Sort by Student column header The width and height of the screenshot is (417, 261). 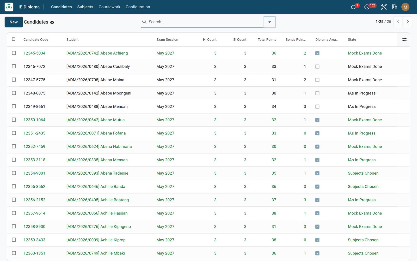[72, 39]
